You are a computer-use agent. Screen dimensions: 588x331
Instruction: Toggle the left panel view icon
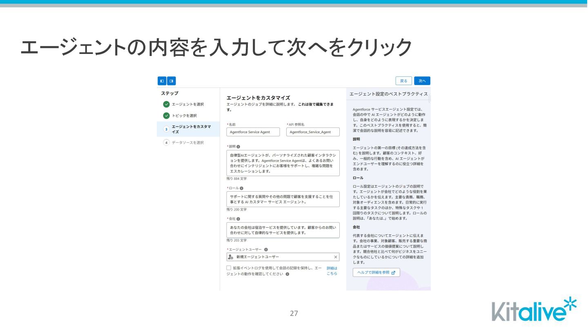click(x=162, y=81)
